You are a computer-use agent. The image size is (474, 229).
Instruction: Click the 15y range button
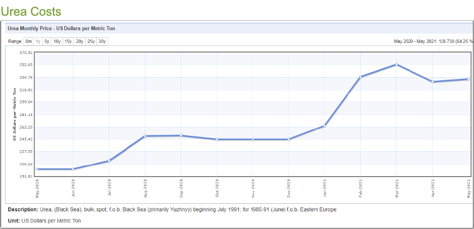coord(68,41)
